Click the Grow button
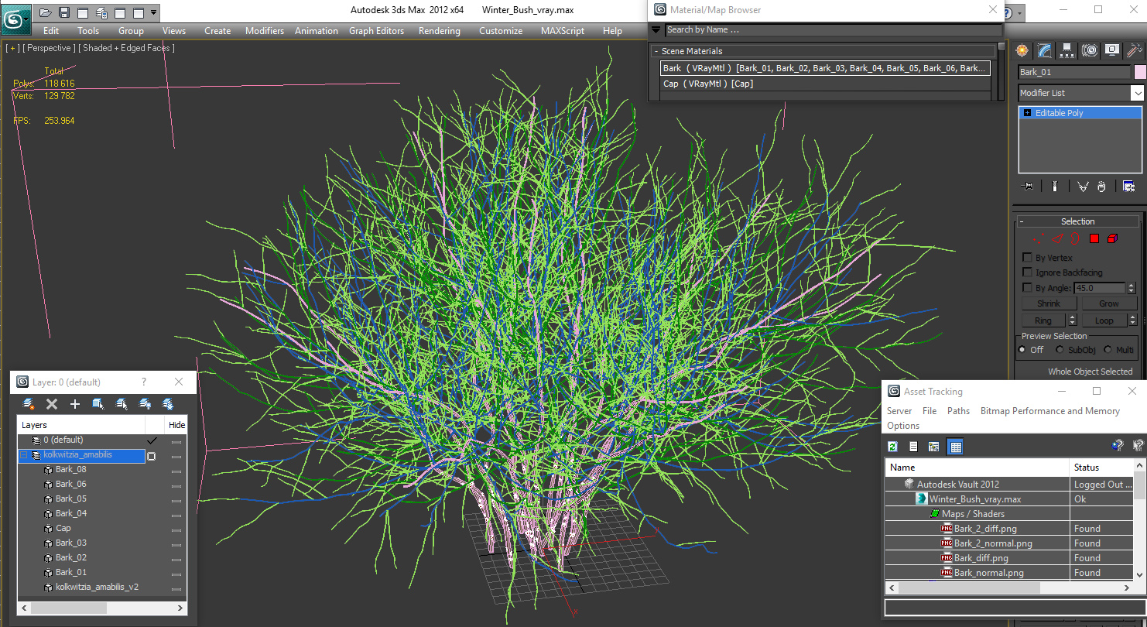Image resolution: width=1147 pixels, height=627 pixels. (1109, 303)
